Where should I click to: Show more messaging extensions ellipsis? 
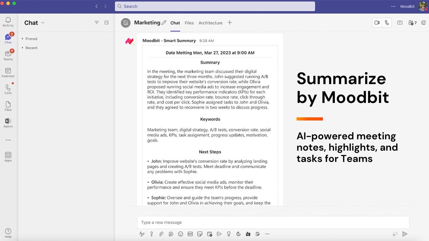[267, 234]
